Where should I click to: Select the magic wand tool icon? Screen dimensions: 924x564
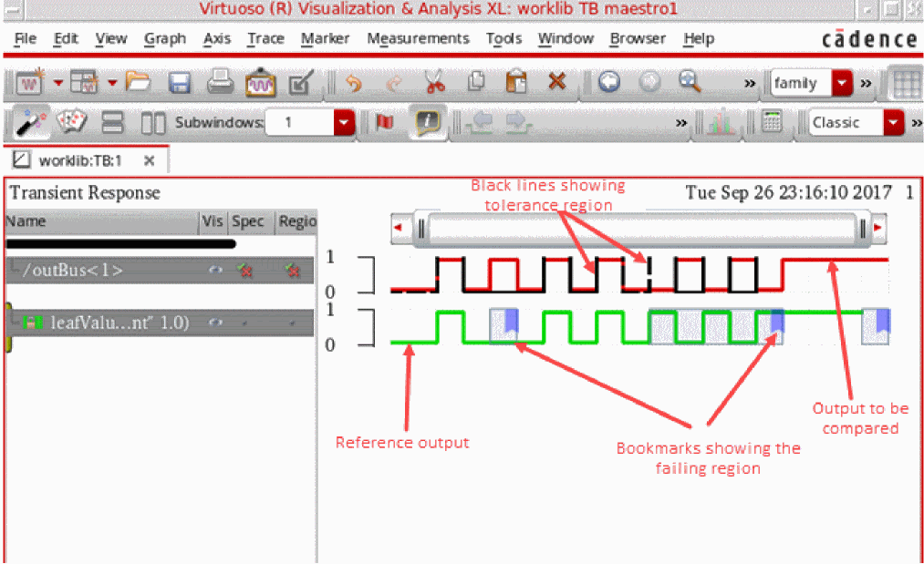click(x=31, y=122)
